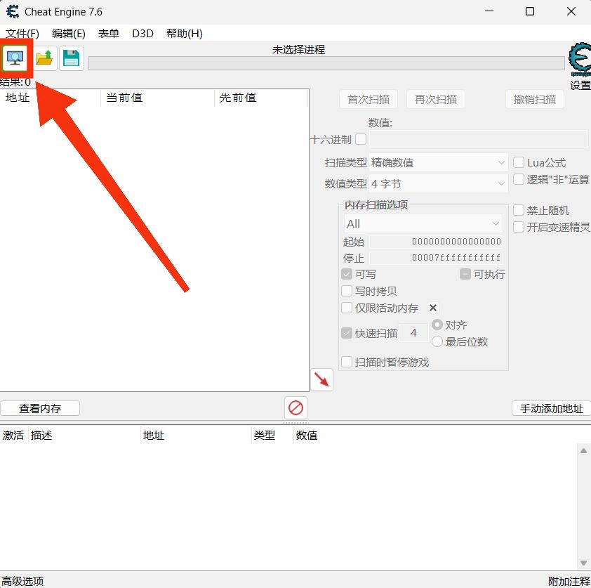Open 查看内存 memory viewer
This screenshot has width=591, height=588.
tap(40, 408)
